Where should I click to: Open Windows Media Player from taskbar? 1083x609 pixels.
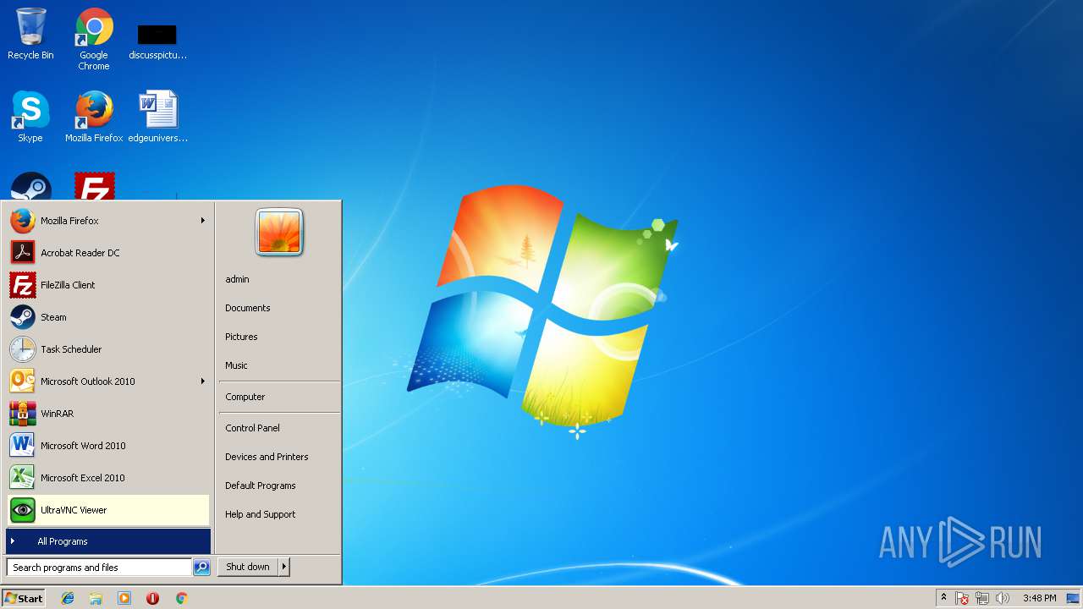[124, 598]
